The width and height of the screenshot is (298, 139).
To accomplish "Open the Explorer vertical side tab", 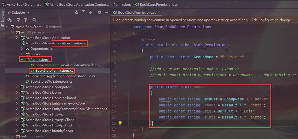I will [x=2, y=17].
